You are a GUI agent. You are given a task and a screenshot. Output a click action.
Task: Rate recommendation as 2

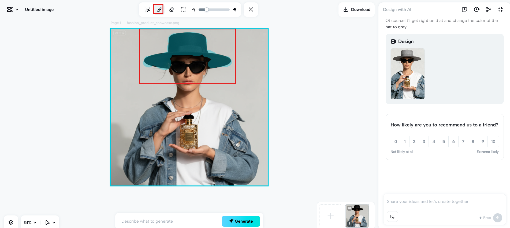(414, 142)
